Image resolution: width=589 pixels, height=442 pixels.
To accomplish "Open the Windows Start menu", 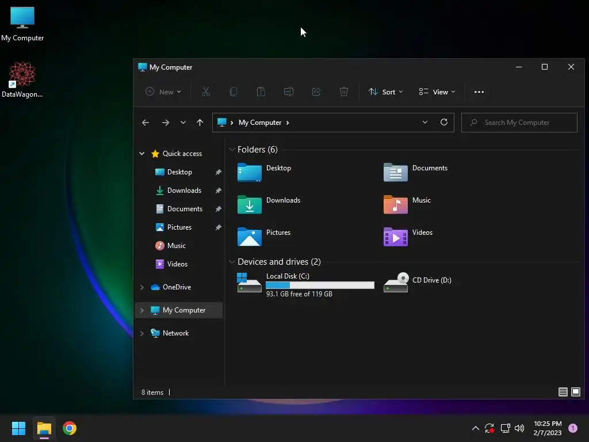I will (18, 428).
